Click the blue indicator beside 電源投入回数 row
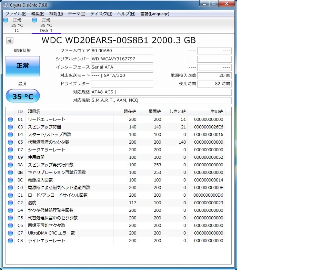Viewport: 331px width, 270px height. coord(10,180)
